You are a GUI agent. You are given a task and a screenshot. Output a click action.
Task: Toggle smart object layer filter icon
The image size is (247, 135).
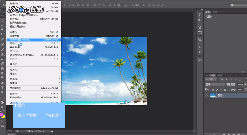coord(240,79)
